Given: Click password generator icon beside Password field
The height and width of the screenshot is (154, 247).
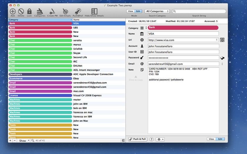Looking at the screenshot, I should point(222,58).
